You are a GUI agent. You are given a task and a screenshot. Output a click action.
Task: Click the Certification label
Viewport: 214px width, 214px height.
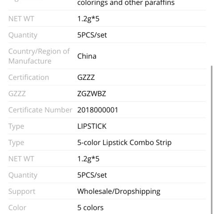click(29, 78)
